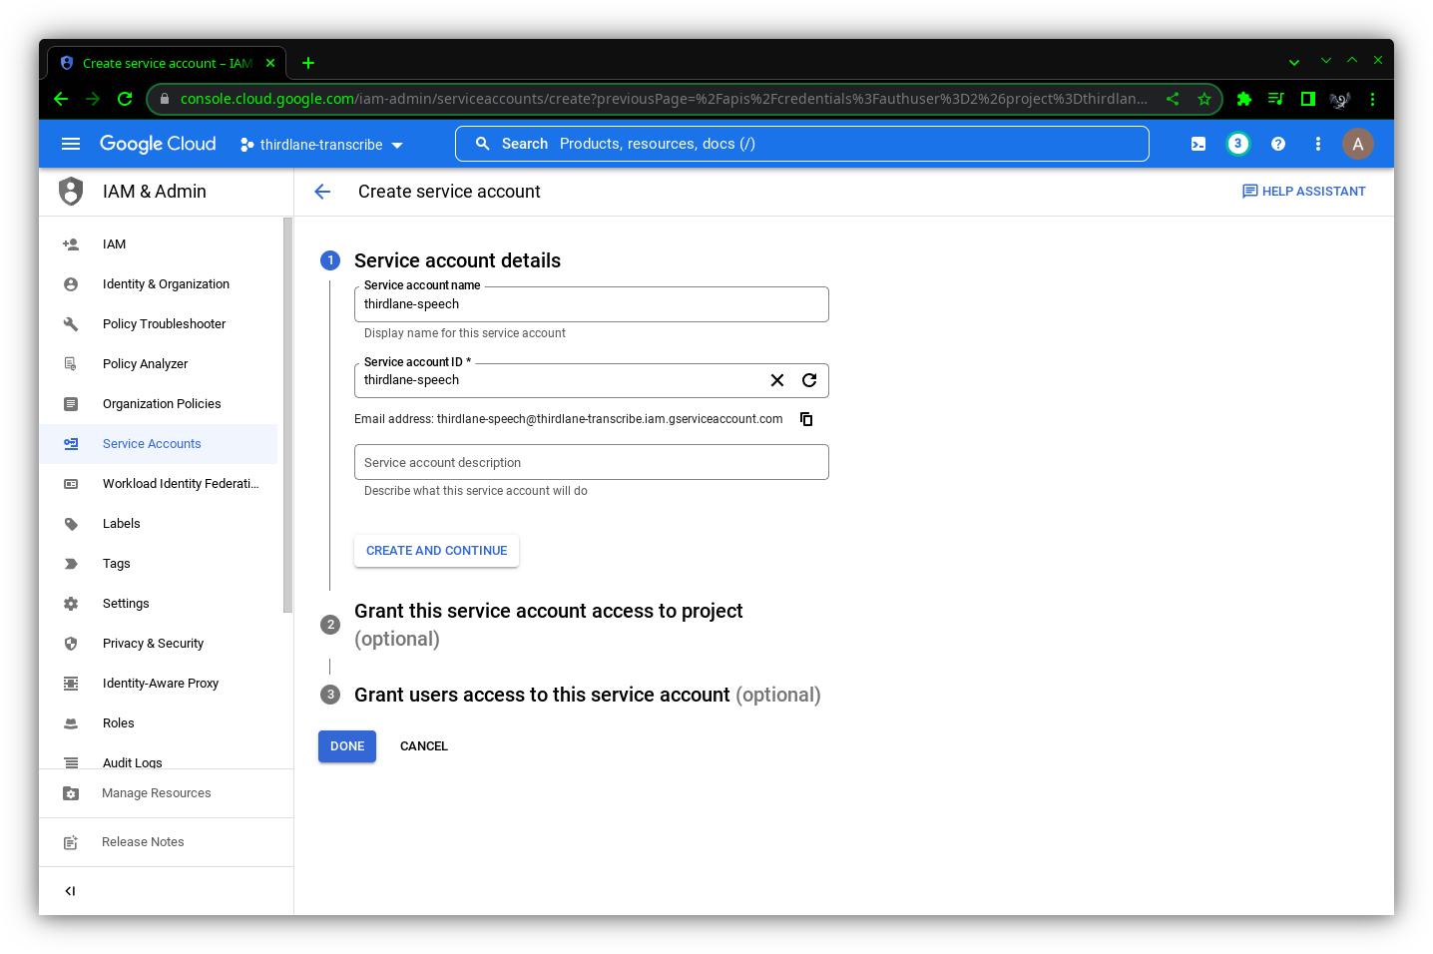Clear the Service account ID with X
The image size is (1433, 954).
(777, 380)
